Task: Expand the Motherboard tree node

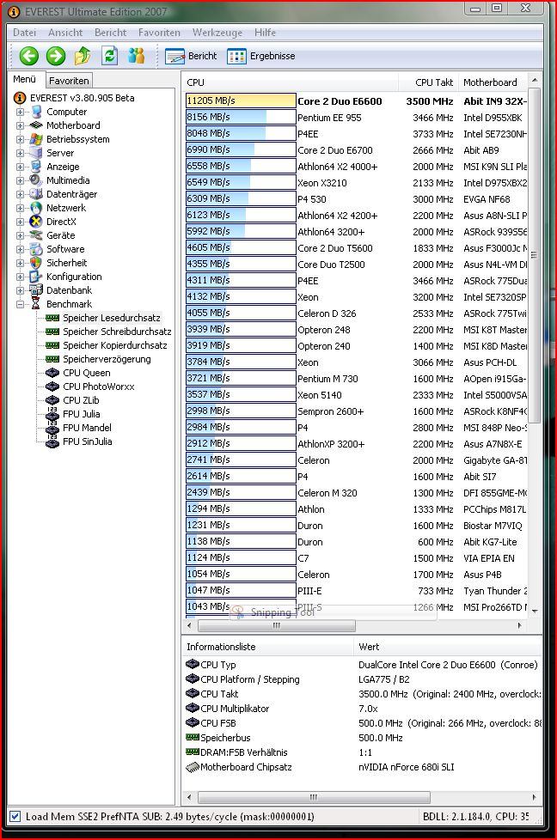Action: point(20,126)
